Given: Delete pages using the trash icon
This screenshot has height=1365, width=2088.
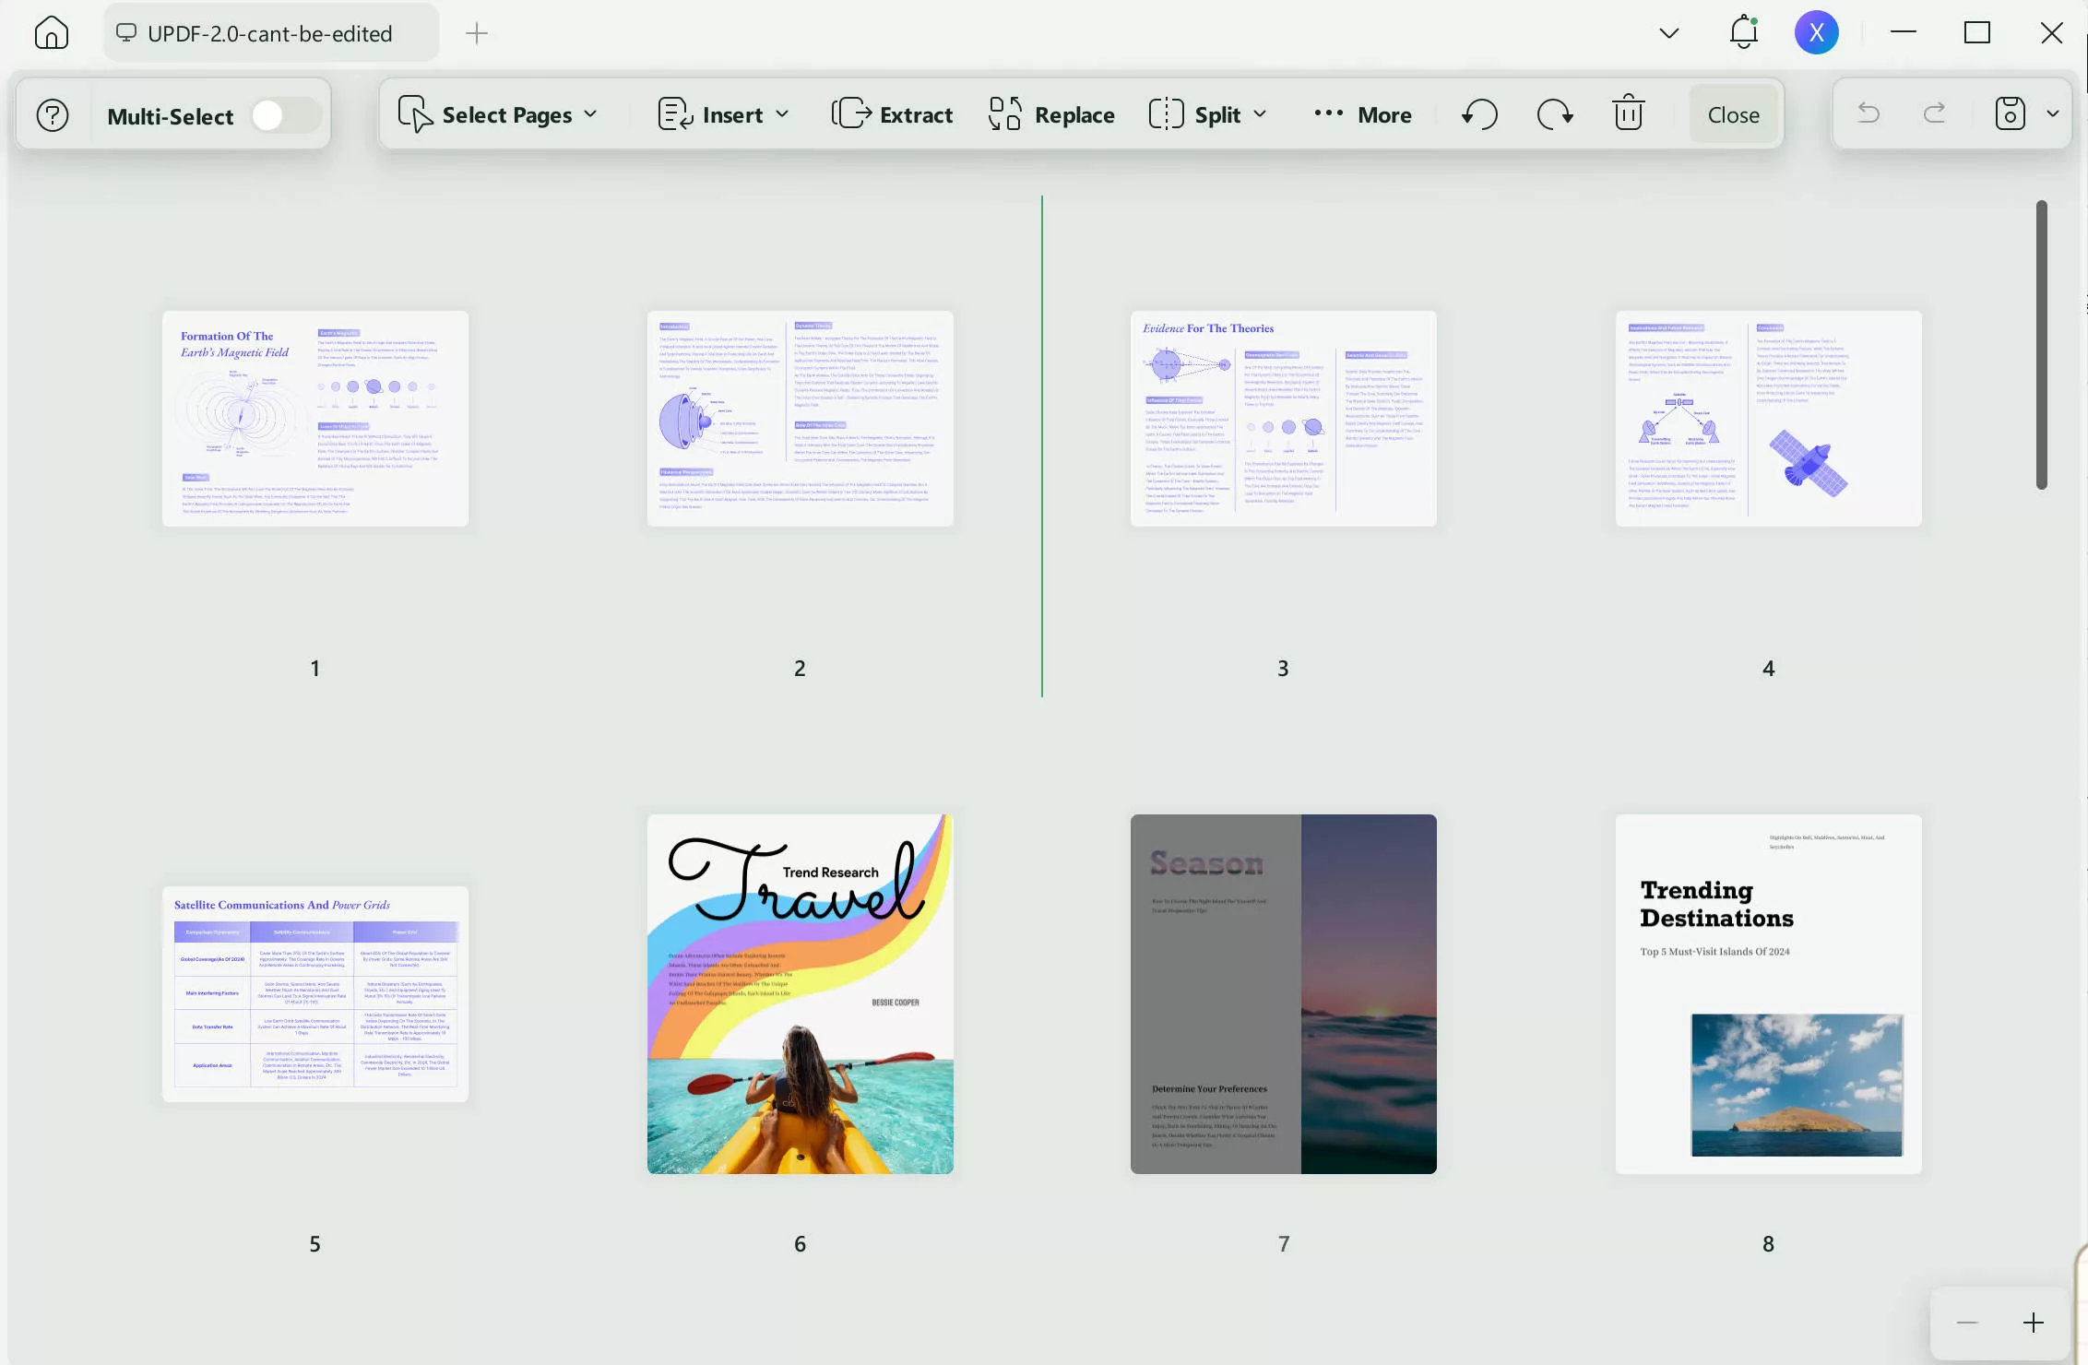Looking at the screenshot, I should 1628,113.
